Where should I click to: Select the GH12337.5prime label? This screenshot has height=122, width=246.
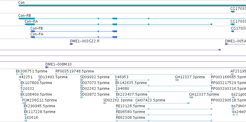click(204, 94)
